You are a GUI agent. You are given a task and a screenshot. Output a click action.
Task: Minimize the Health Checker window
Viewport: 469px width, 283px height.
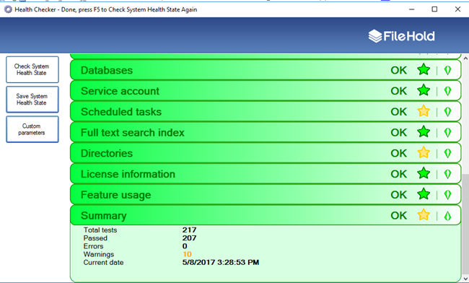click(411, 9)
